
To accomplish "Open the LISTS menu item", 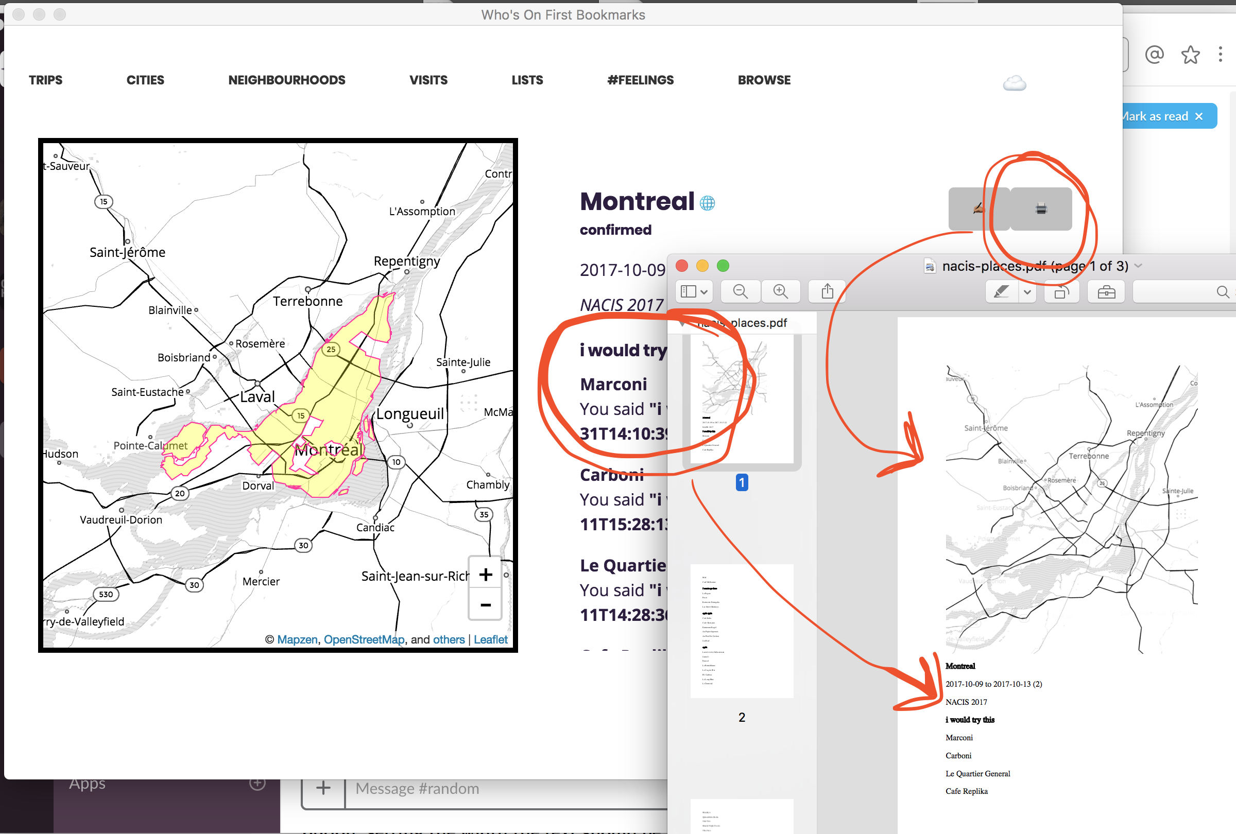I will 527,80.
